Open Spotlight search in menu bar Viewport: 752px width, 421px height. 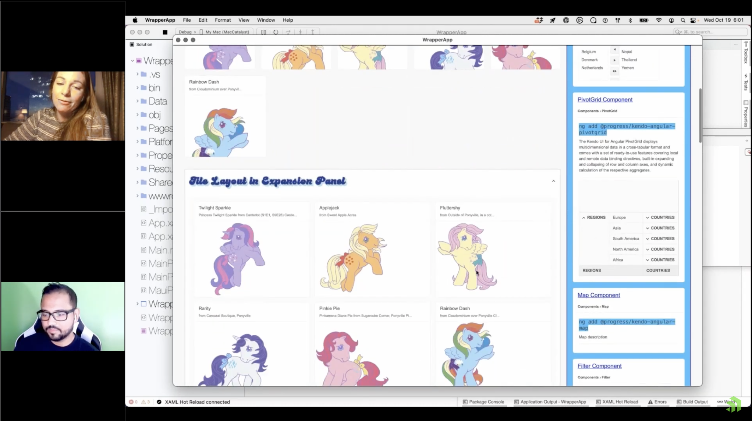(x=683, y=20)
